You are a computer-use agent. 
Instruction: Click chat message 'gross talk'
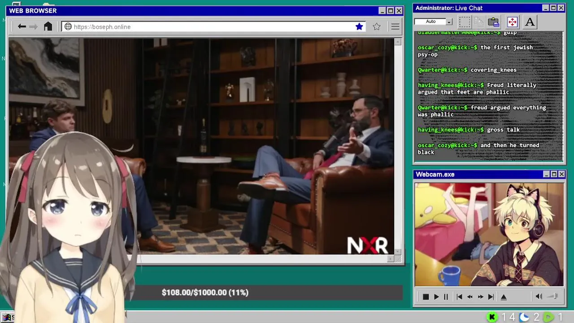coord(504,130)
